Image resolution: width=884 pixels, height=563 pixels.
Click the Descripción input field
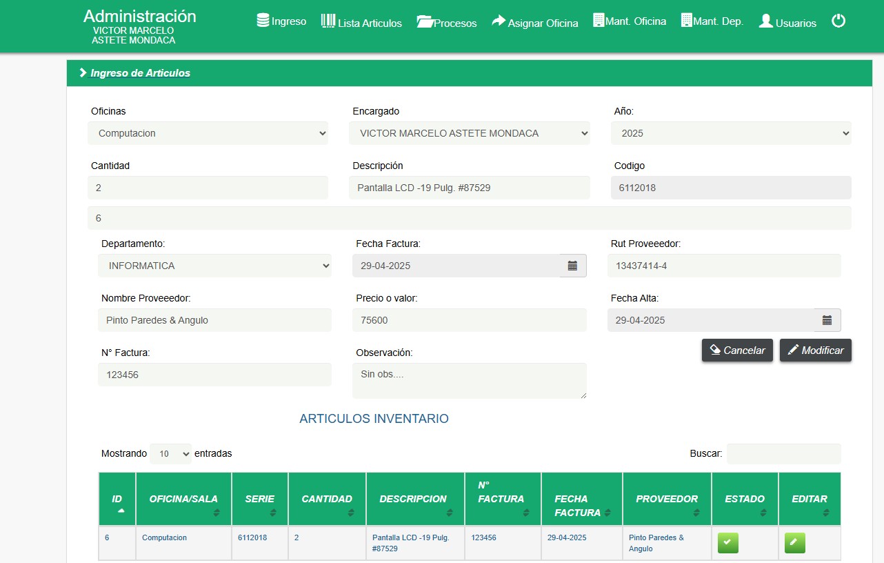click(470, 188)
